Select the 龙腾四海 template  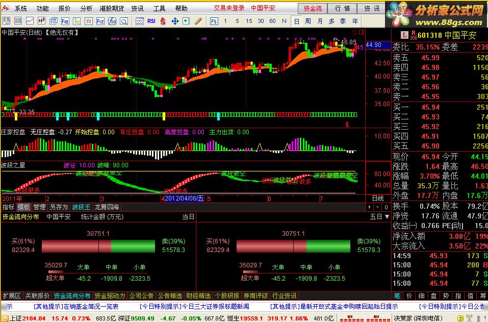click(x=107, y=207)
